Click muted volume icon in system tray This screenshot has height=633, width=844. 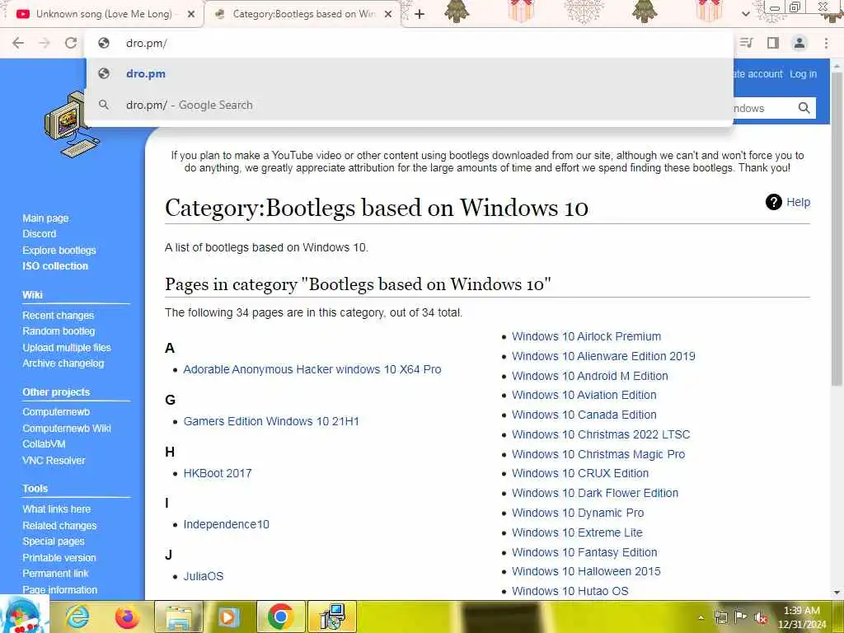coord(761,617)
